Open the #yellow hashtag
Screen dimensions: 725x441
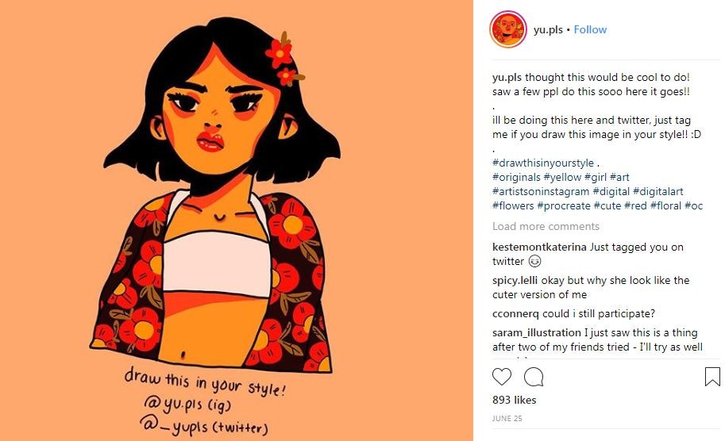(x=562, y=178)
